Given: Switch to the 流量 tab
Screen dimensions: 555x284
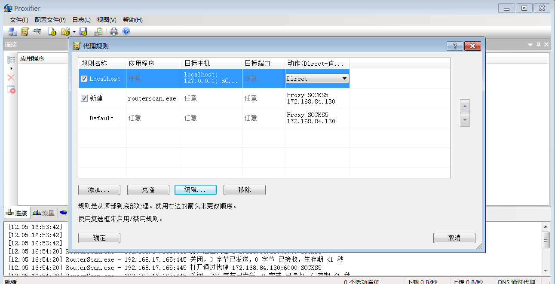Looking at the screenshot, I should (44, 213).
